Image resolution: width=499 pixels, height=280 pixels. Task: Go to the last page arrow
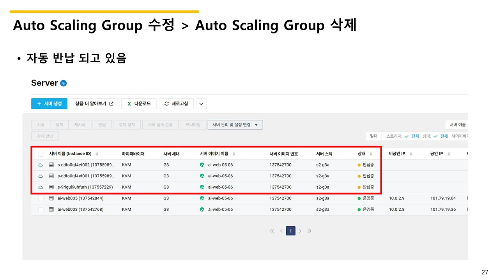[309, 231]
